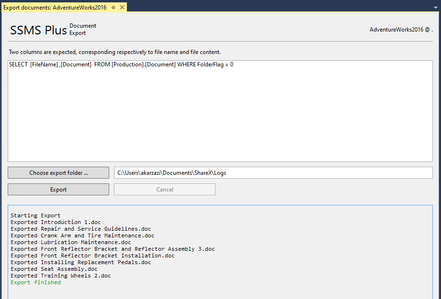Viewport: 441px width, 299px height.
Task: Click the two columns expected instruction text
Action: pyautogui.click(x=114, y=52)
